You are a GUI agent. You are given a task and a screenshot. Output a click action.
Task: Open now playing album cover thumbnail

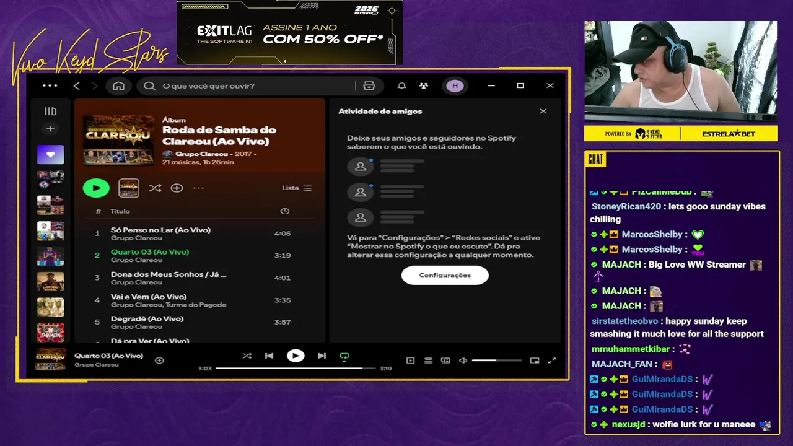click(50, 359)
